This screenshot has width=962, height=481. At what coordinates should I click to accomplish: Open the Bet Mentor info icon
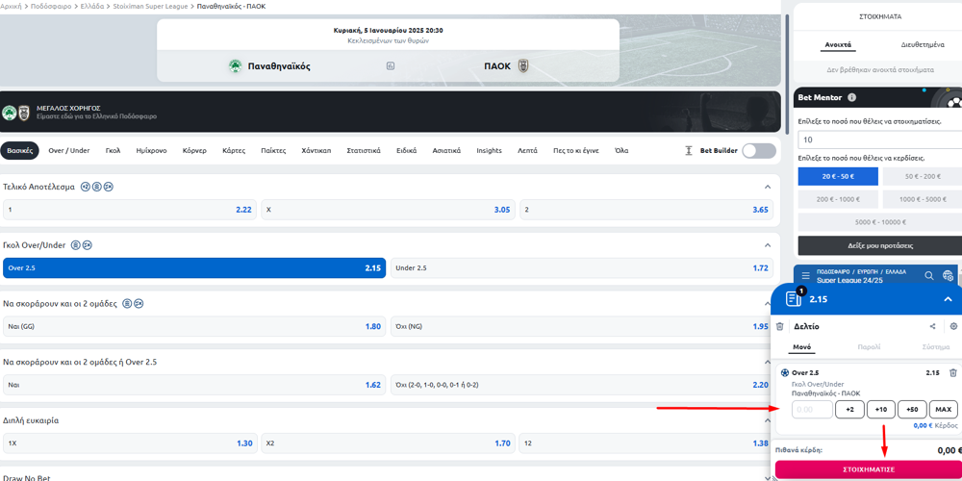[851, 98]
